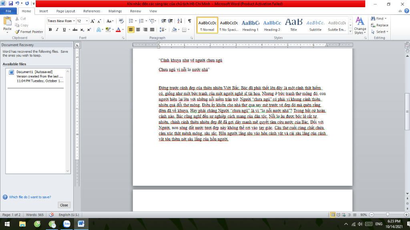Decrease paragraph indent
Screen dimensions: 410x230
tap(164, 21)
